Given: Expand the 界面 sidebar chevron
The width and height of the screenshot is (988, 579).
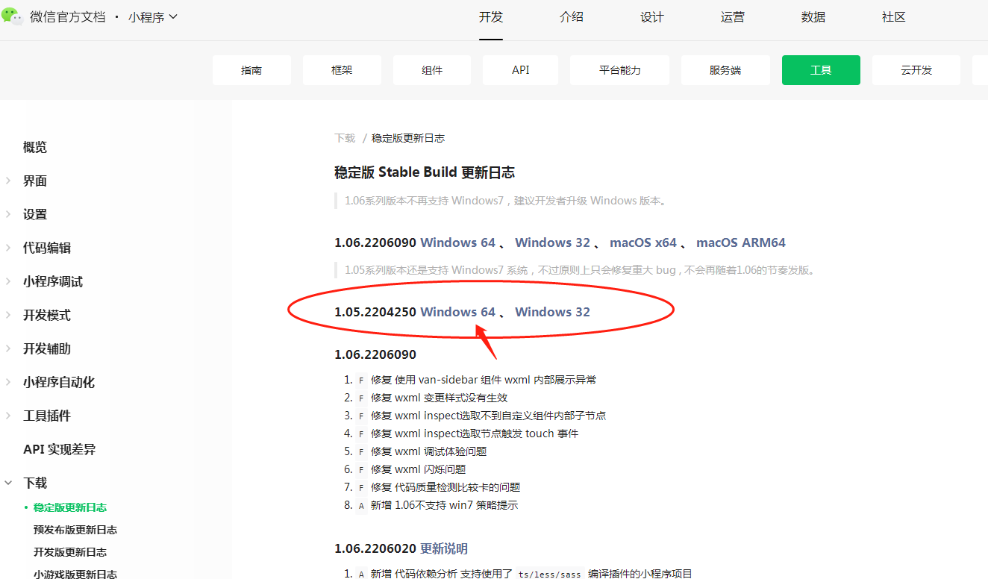Looking at the screenshot, I should click(x=8, y=181).
